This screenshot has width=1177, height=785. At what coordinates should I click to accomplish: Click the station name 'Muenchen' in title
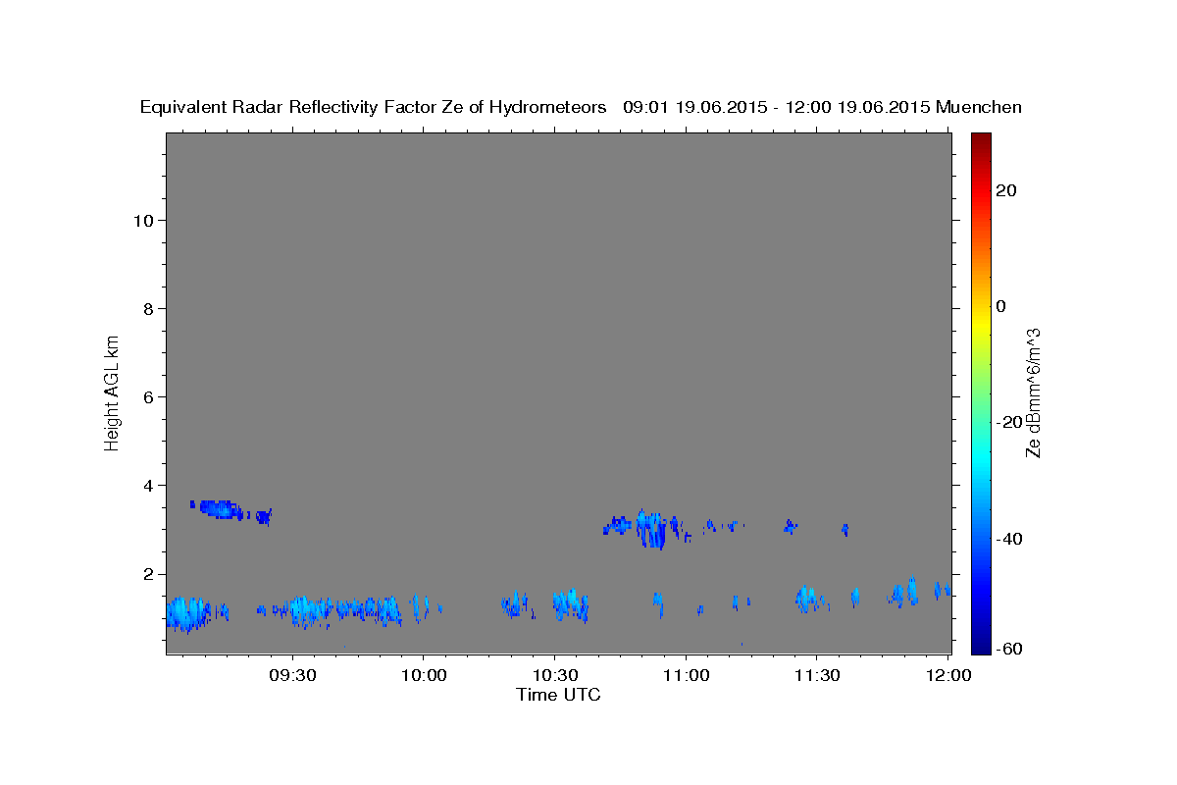pyautogui.click(x=979, y=107)
